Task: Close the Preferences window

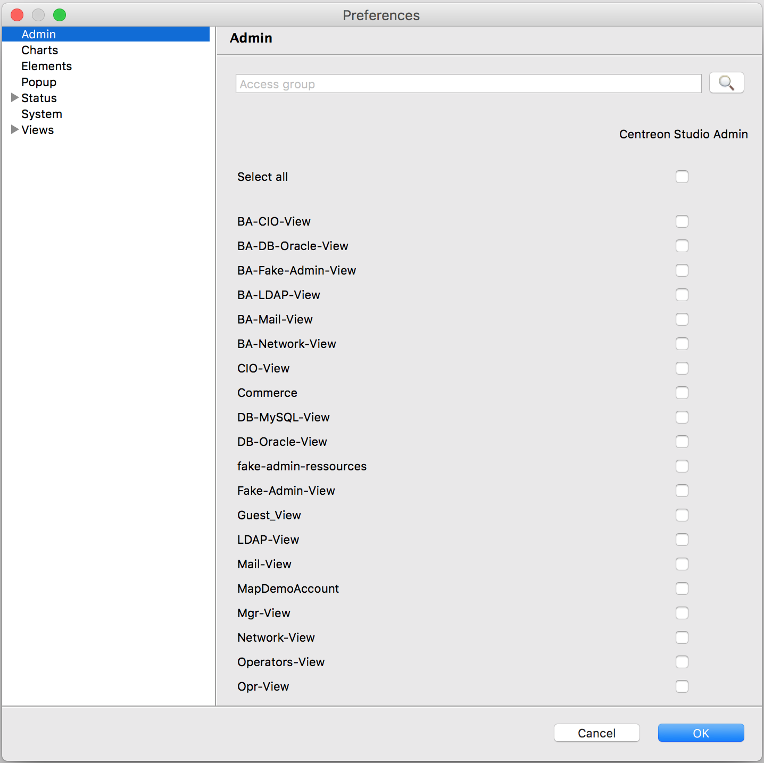Action: point(17,15)
